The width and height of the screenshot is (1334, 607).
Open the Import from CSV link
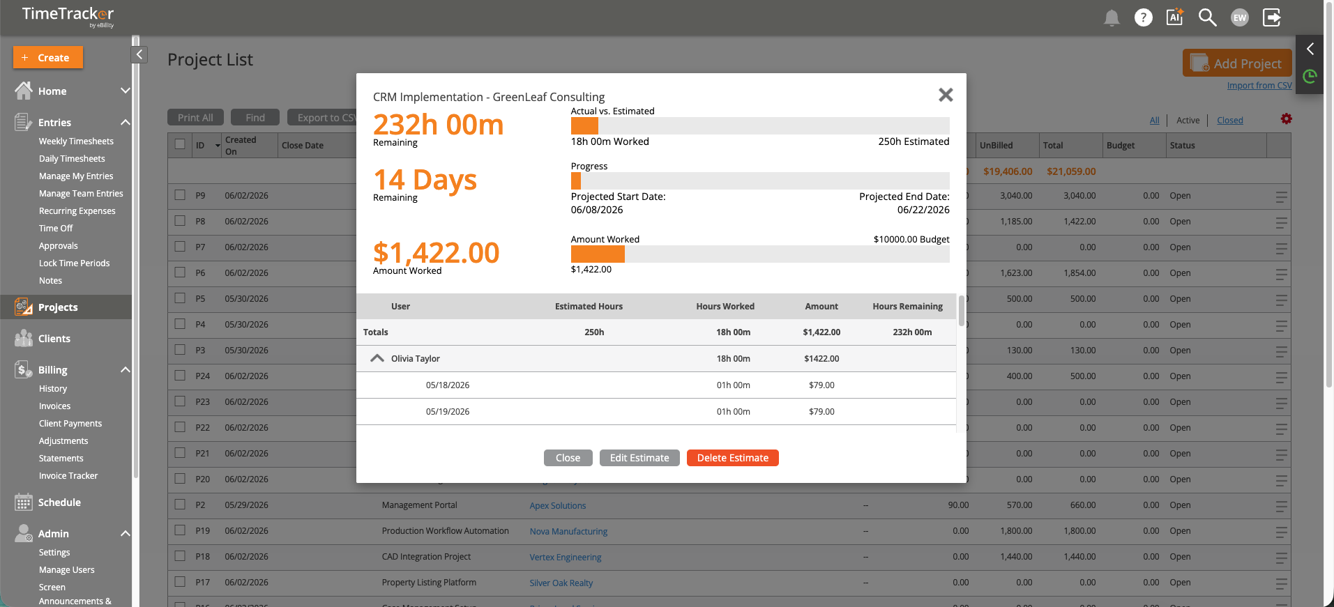tap(1259, 85)
